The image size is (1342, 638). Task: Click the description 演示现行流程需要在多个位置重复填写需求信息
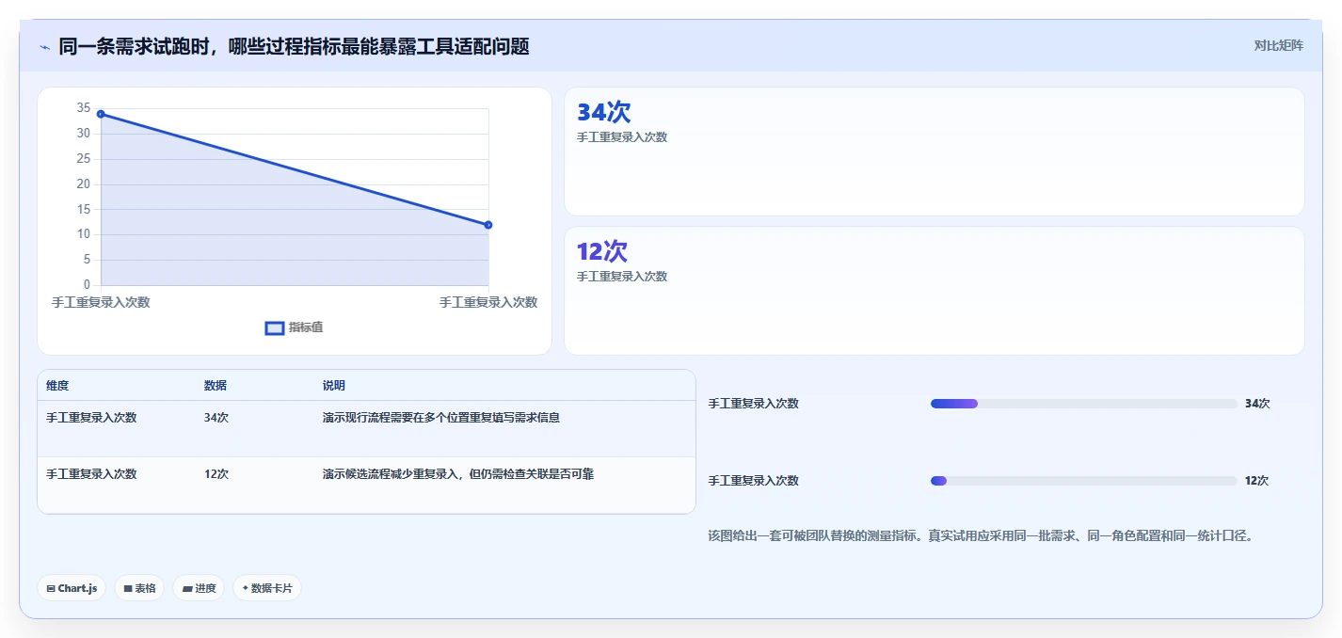click(441, 418)
